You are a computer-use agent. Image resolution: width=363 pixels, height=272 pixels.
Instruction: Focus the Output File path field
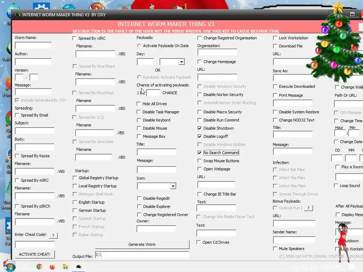pos(142,255)
